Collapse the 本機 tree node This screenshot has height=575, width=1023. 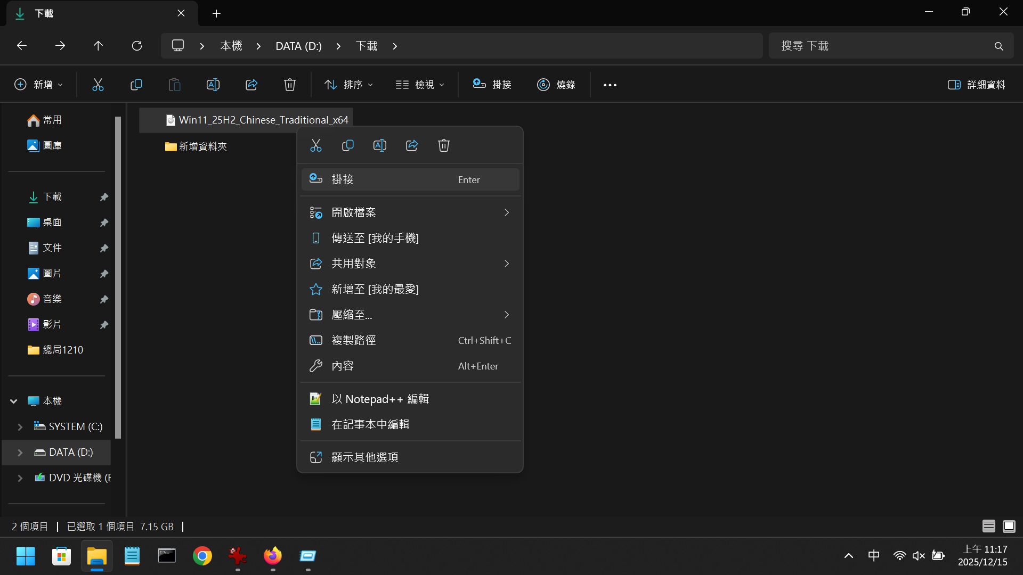[14, 401]
